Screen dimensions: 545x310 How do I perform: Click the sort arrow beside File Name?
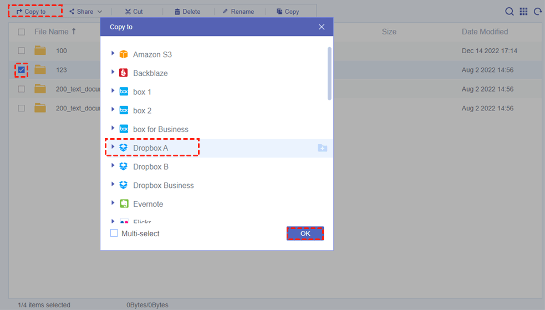pos(74,31)
